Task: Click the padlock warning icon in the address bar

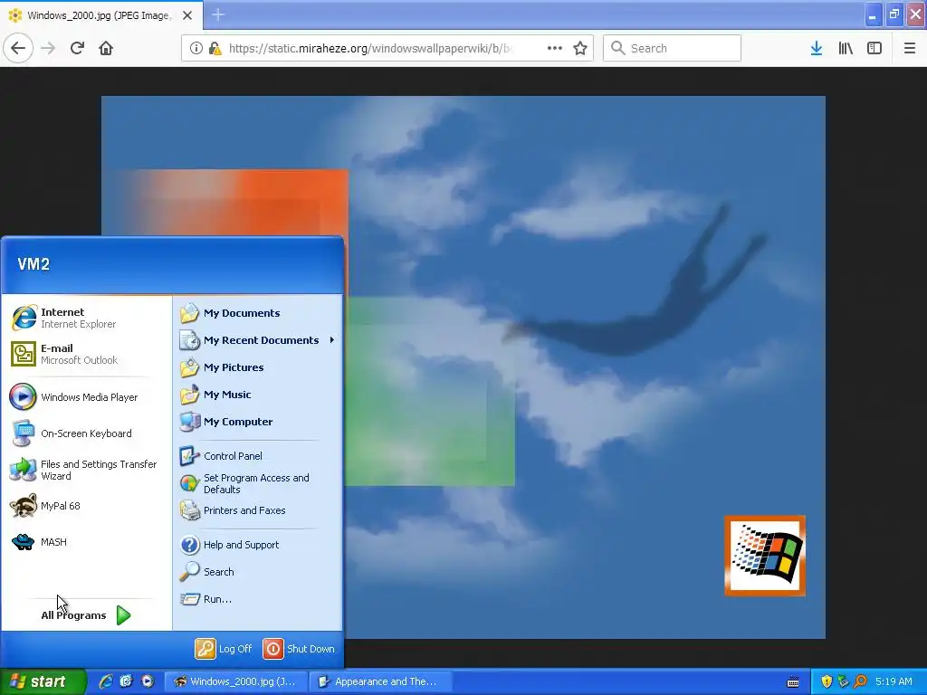Action: (215, 48)
